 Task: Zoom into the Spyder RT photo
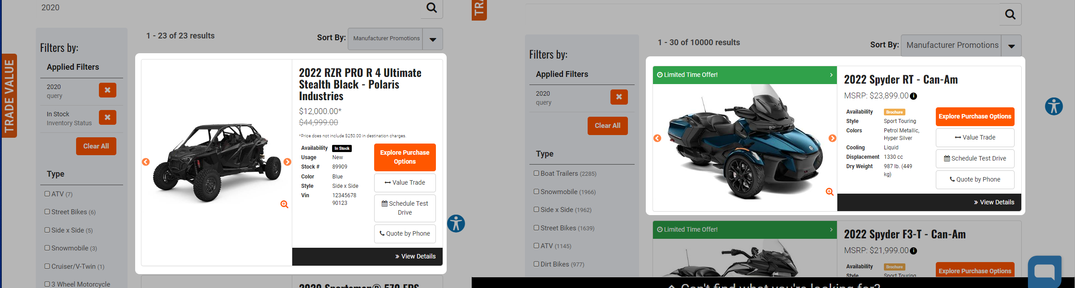pyautogui.click(x=830, y=192)
